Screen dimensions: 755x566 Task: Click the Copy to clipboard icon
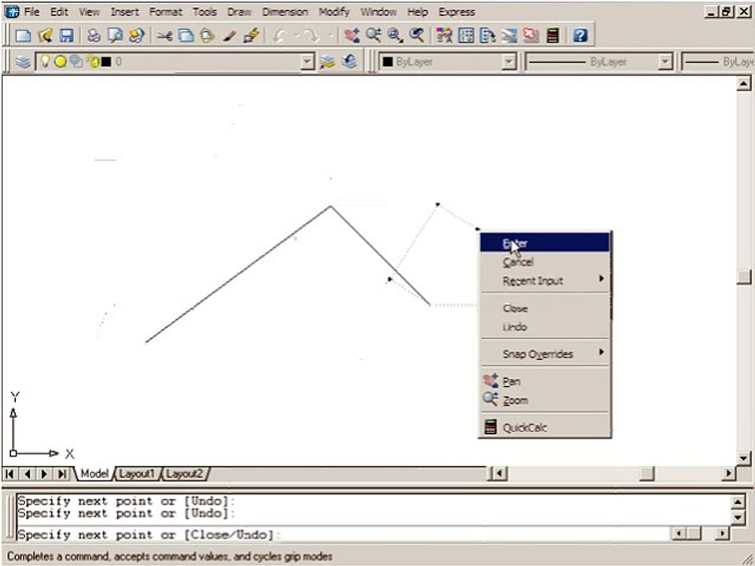click(186, 35)
